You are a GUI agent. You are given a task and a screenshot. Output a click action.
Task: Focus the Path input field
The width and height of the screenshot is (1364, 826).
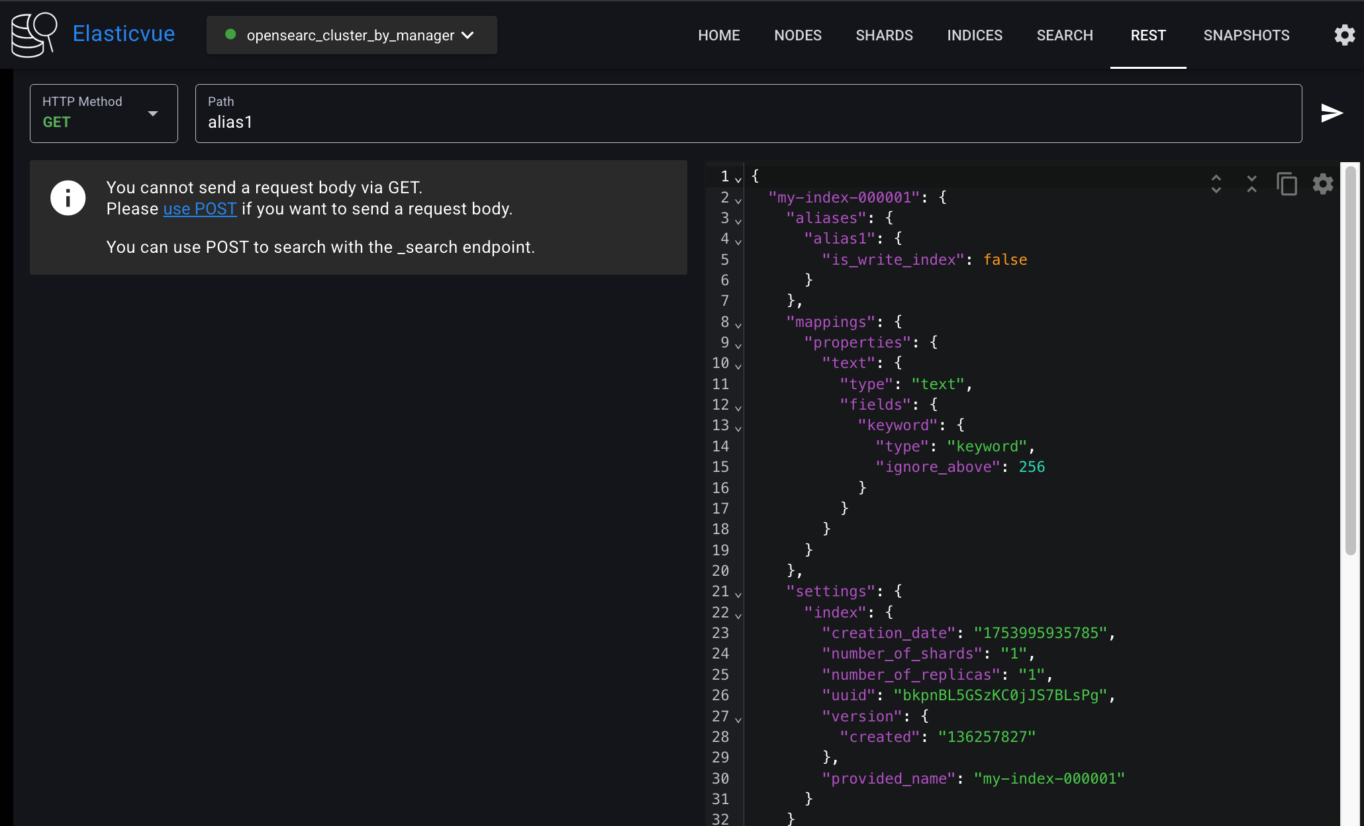(x=748, y=122)
